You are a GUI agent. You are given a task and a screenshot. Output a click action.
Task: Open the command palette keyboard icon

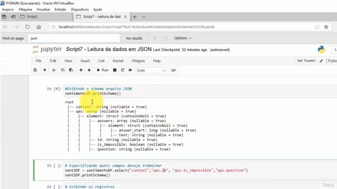pos(173,70)
